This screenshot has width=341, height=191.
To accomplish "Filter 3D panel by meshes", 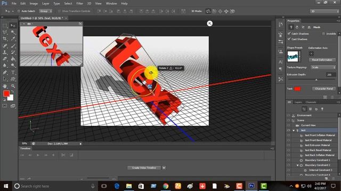I will [x=310, y=109].
